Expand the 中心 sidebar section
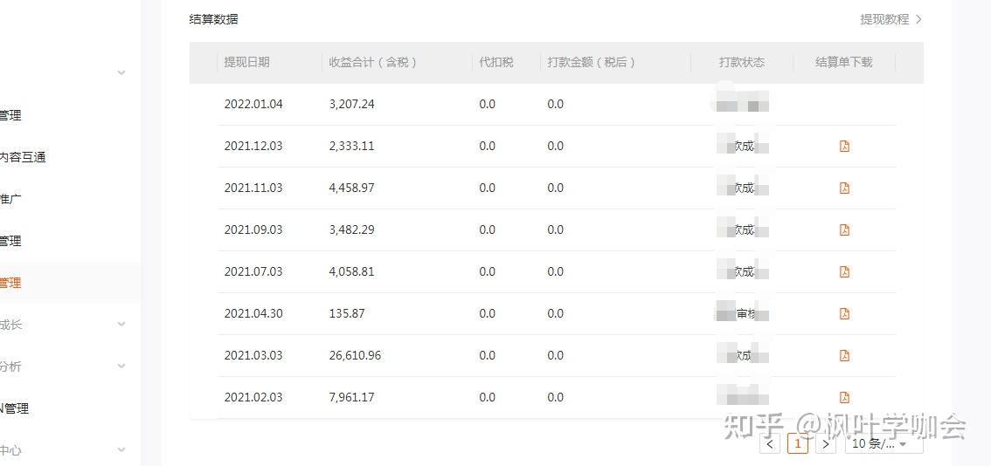Viewport: 991px width, 466px height. 121,450
